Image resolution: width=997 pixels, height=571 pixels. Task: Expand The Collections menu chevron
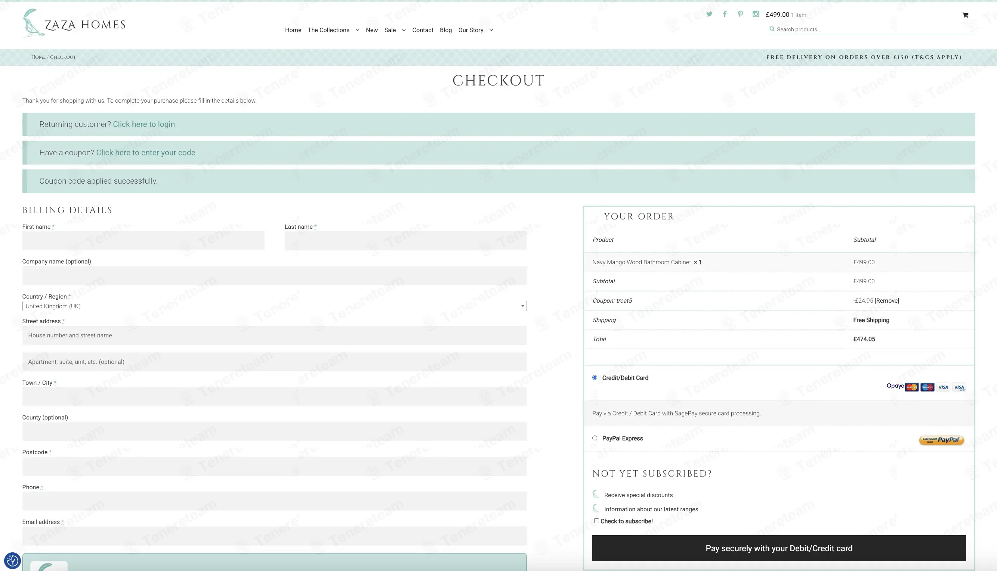tap(357, 30)
